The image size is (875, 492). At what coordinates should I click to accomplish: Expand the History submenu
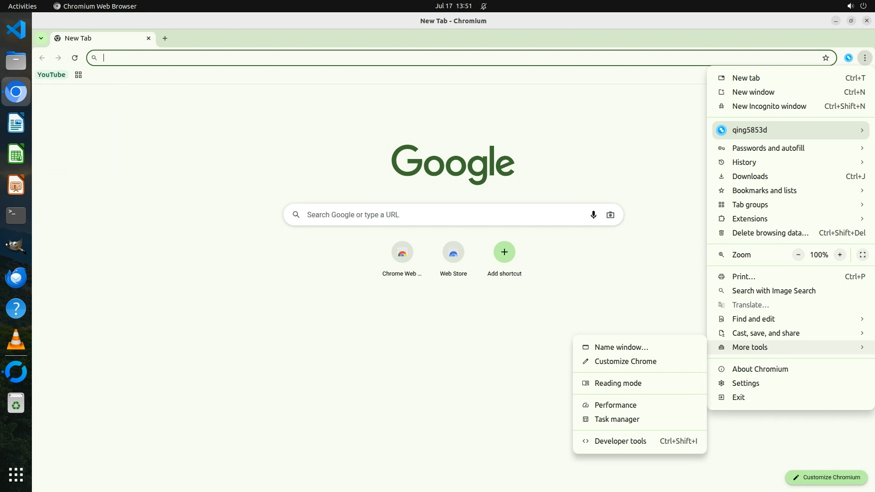point(791,162)
